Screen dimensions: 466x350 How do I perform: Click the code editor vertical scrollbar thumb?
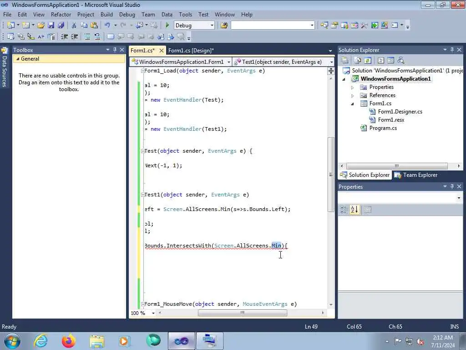coord(331,175)
